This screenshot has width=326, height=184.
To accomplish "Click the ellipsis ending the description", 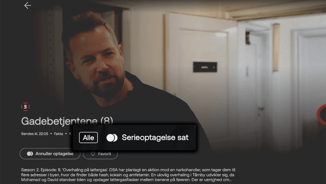I will [x=230, y=180].
